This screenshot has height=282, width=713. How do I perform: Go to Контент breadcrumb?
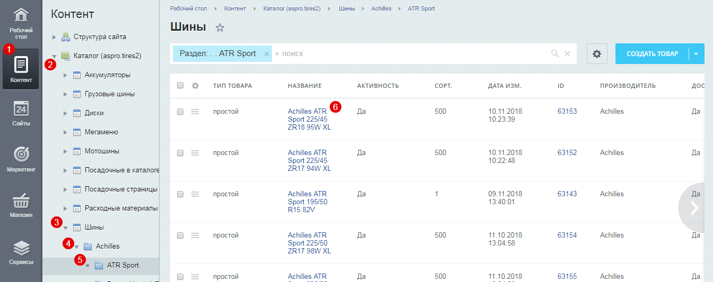tap(235, 9)
